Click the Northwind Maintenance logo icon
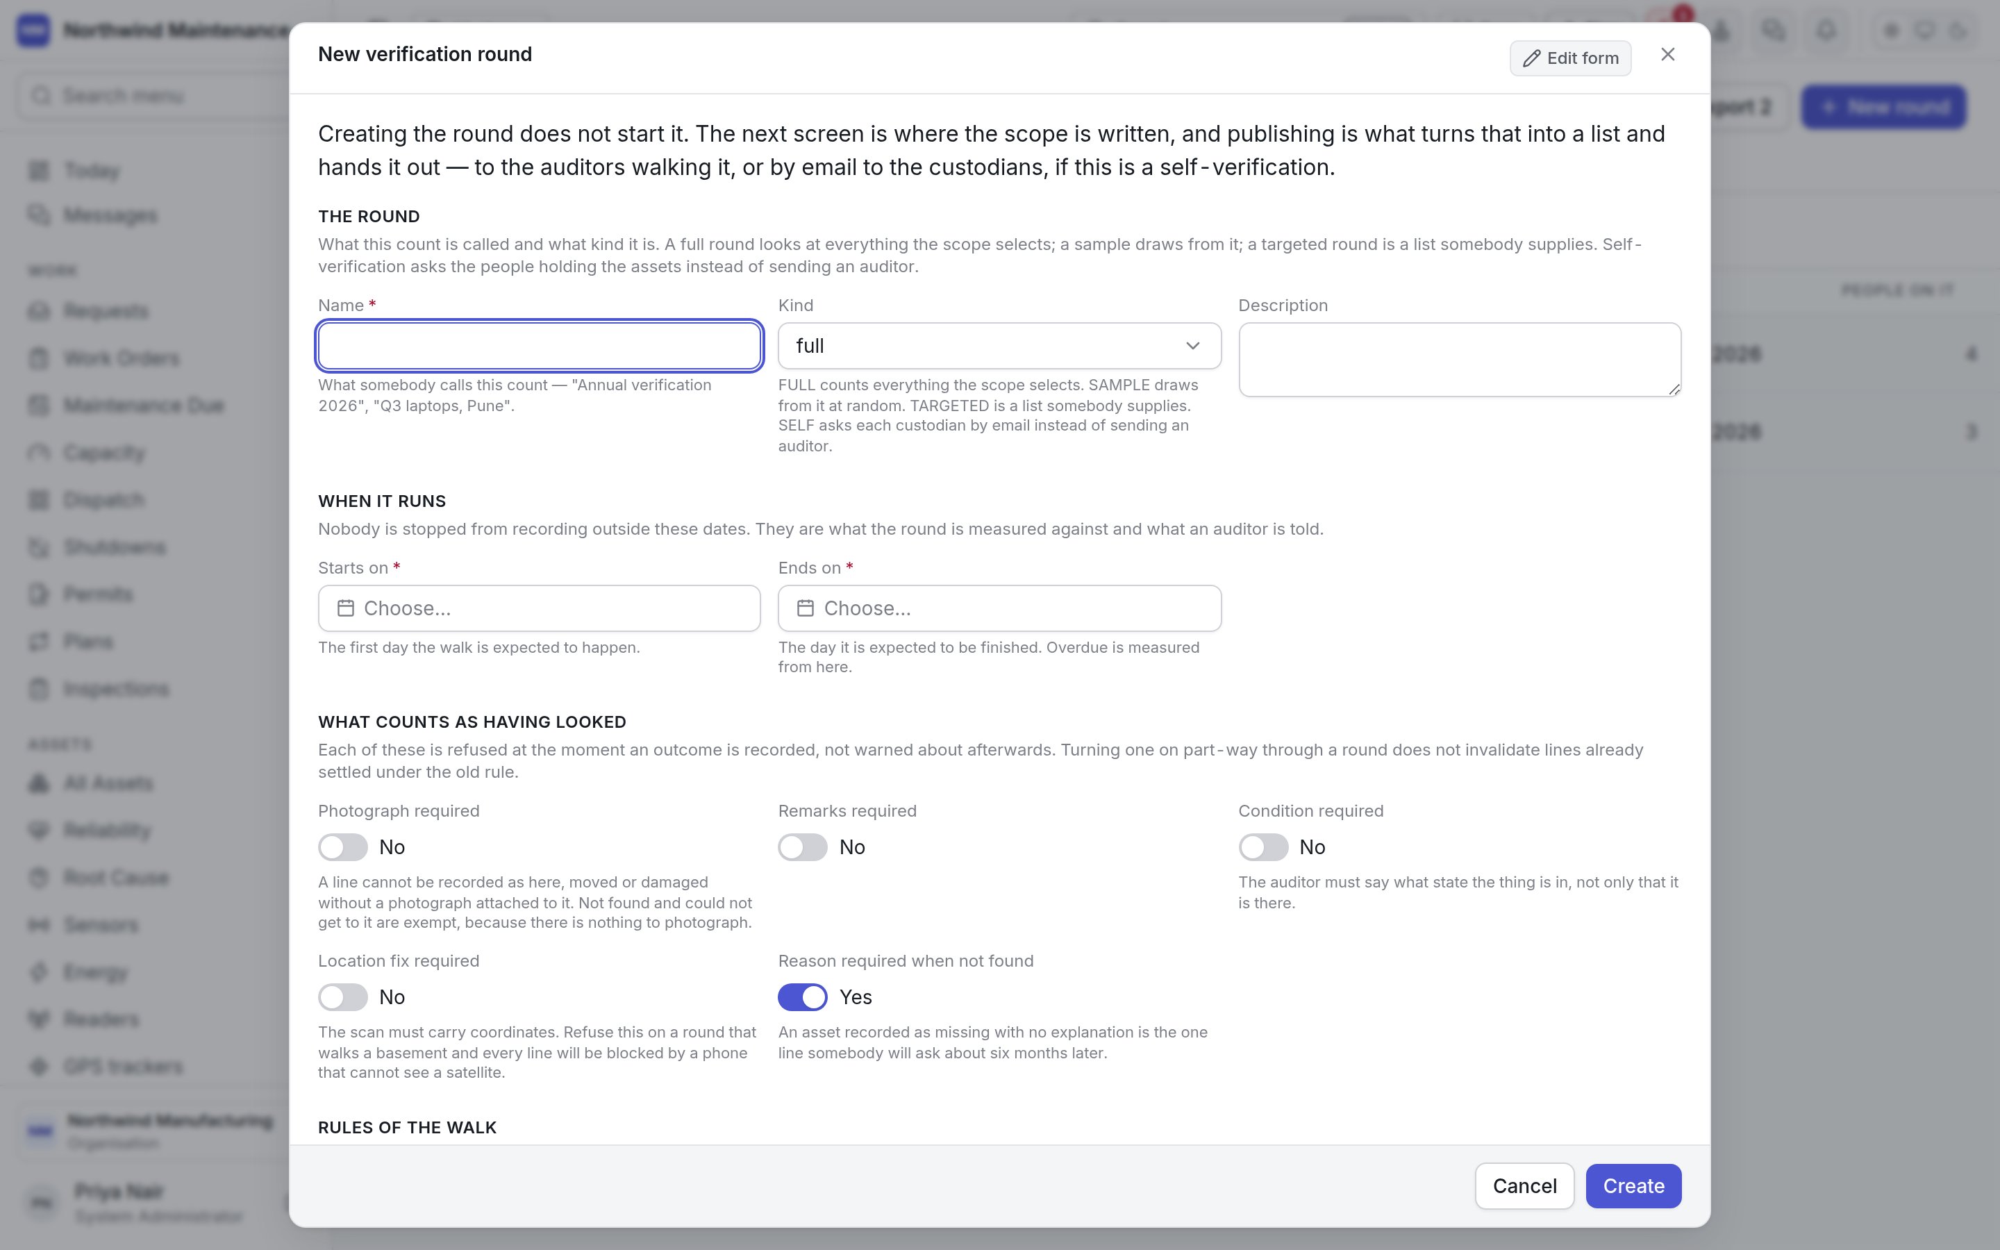2000x1250 pixels. tap(33, 31)
